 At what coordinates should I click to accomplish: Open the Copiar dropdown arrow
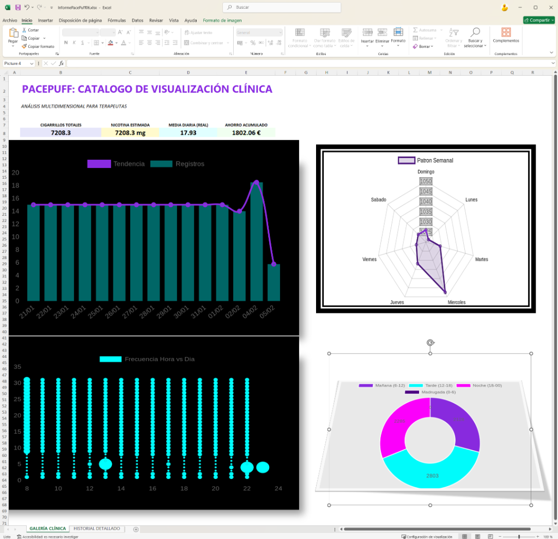click(45, 38)
